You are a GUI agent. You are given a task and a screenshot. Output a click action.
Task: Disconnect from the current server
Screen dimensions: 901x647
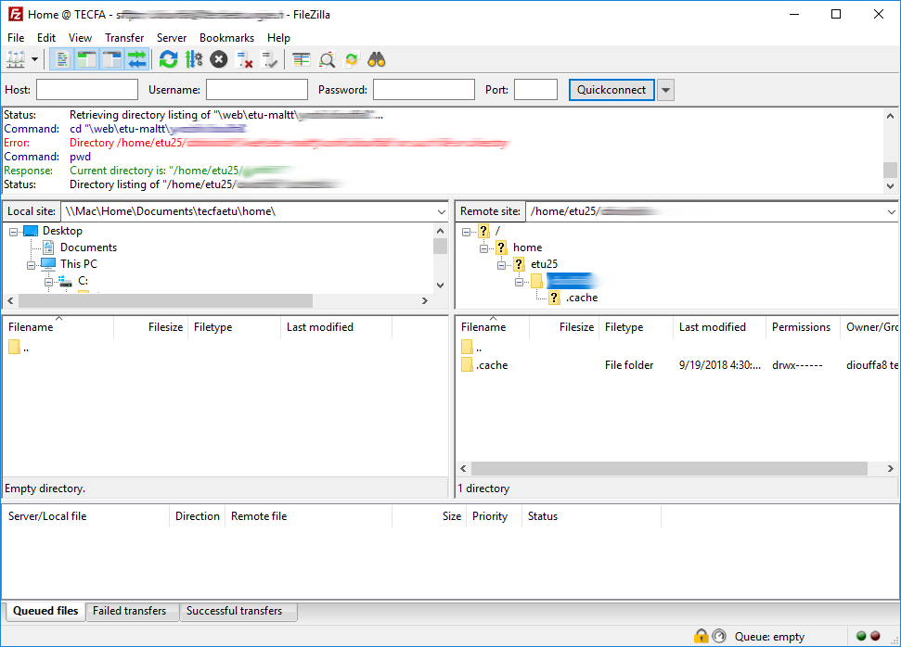tap(244, 59)
